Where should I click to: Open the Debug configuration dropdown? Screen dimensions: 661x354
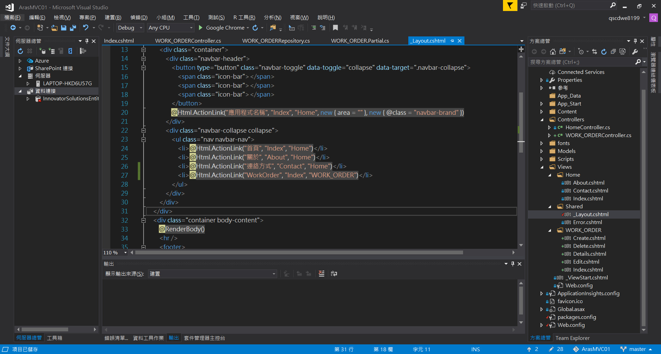click(130, 28)
